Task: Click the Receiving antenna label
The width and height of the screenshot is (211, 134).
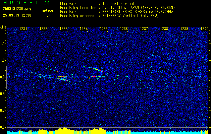Action: pyautogui.click(x=77, y=16)
